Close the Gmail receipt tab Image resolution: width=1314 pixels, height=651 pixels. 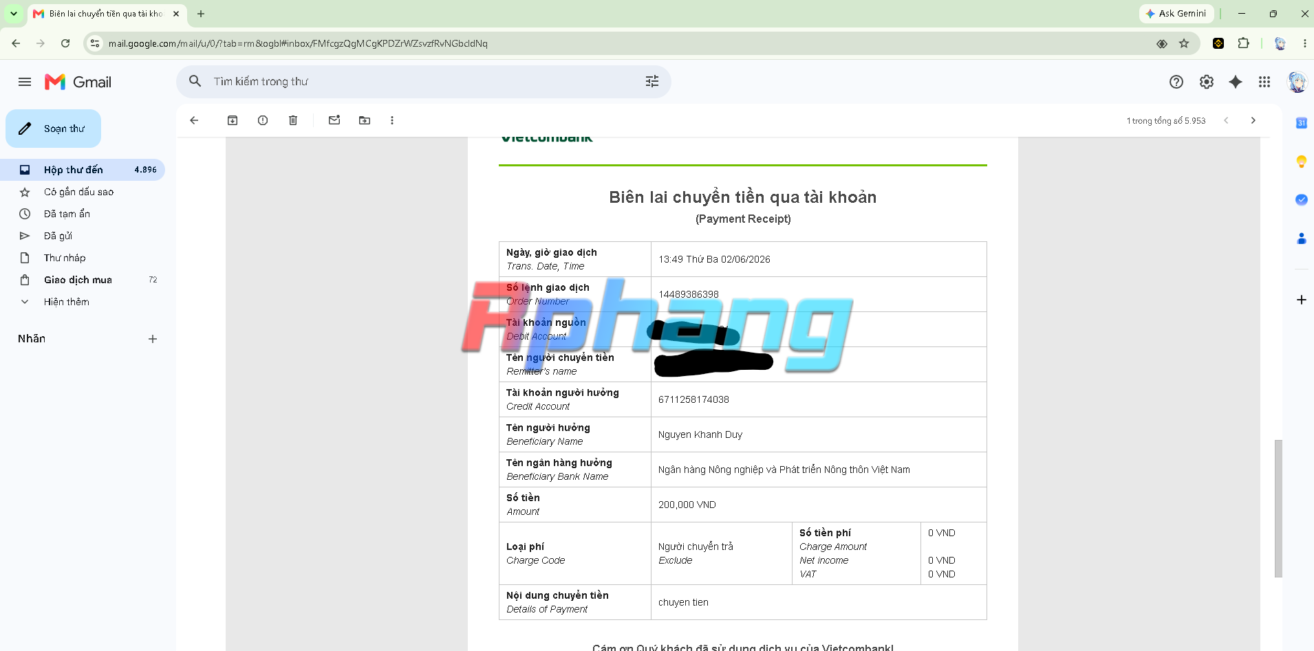tap(176, 13)
